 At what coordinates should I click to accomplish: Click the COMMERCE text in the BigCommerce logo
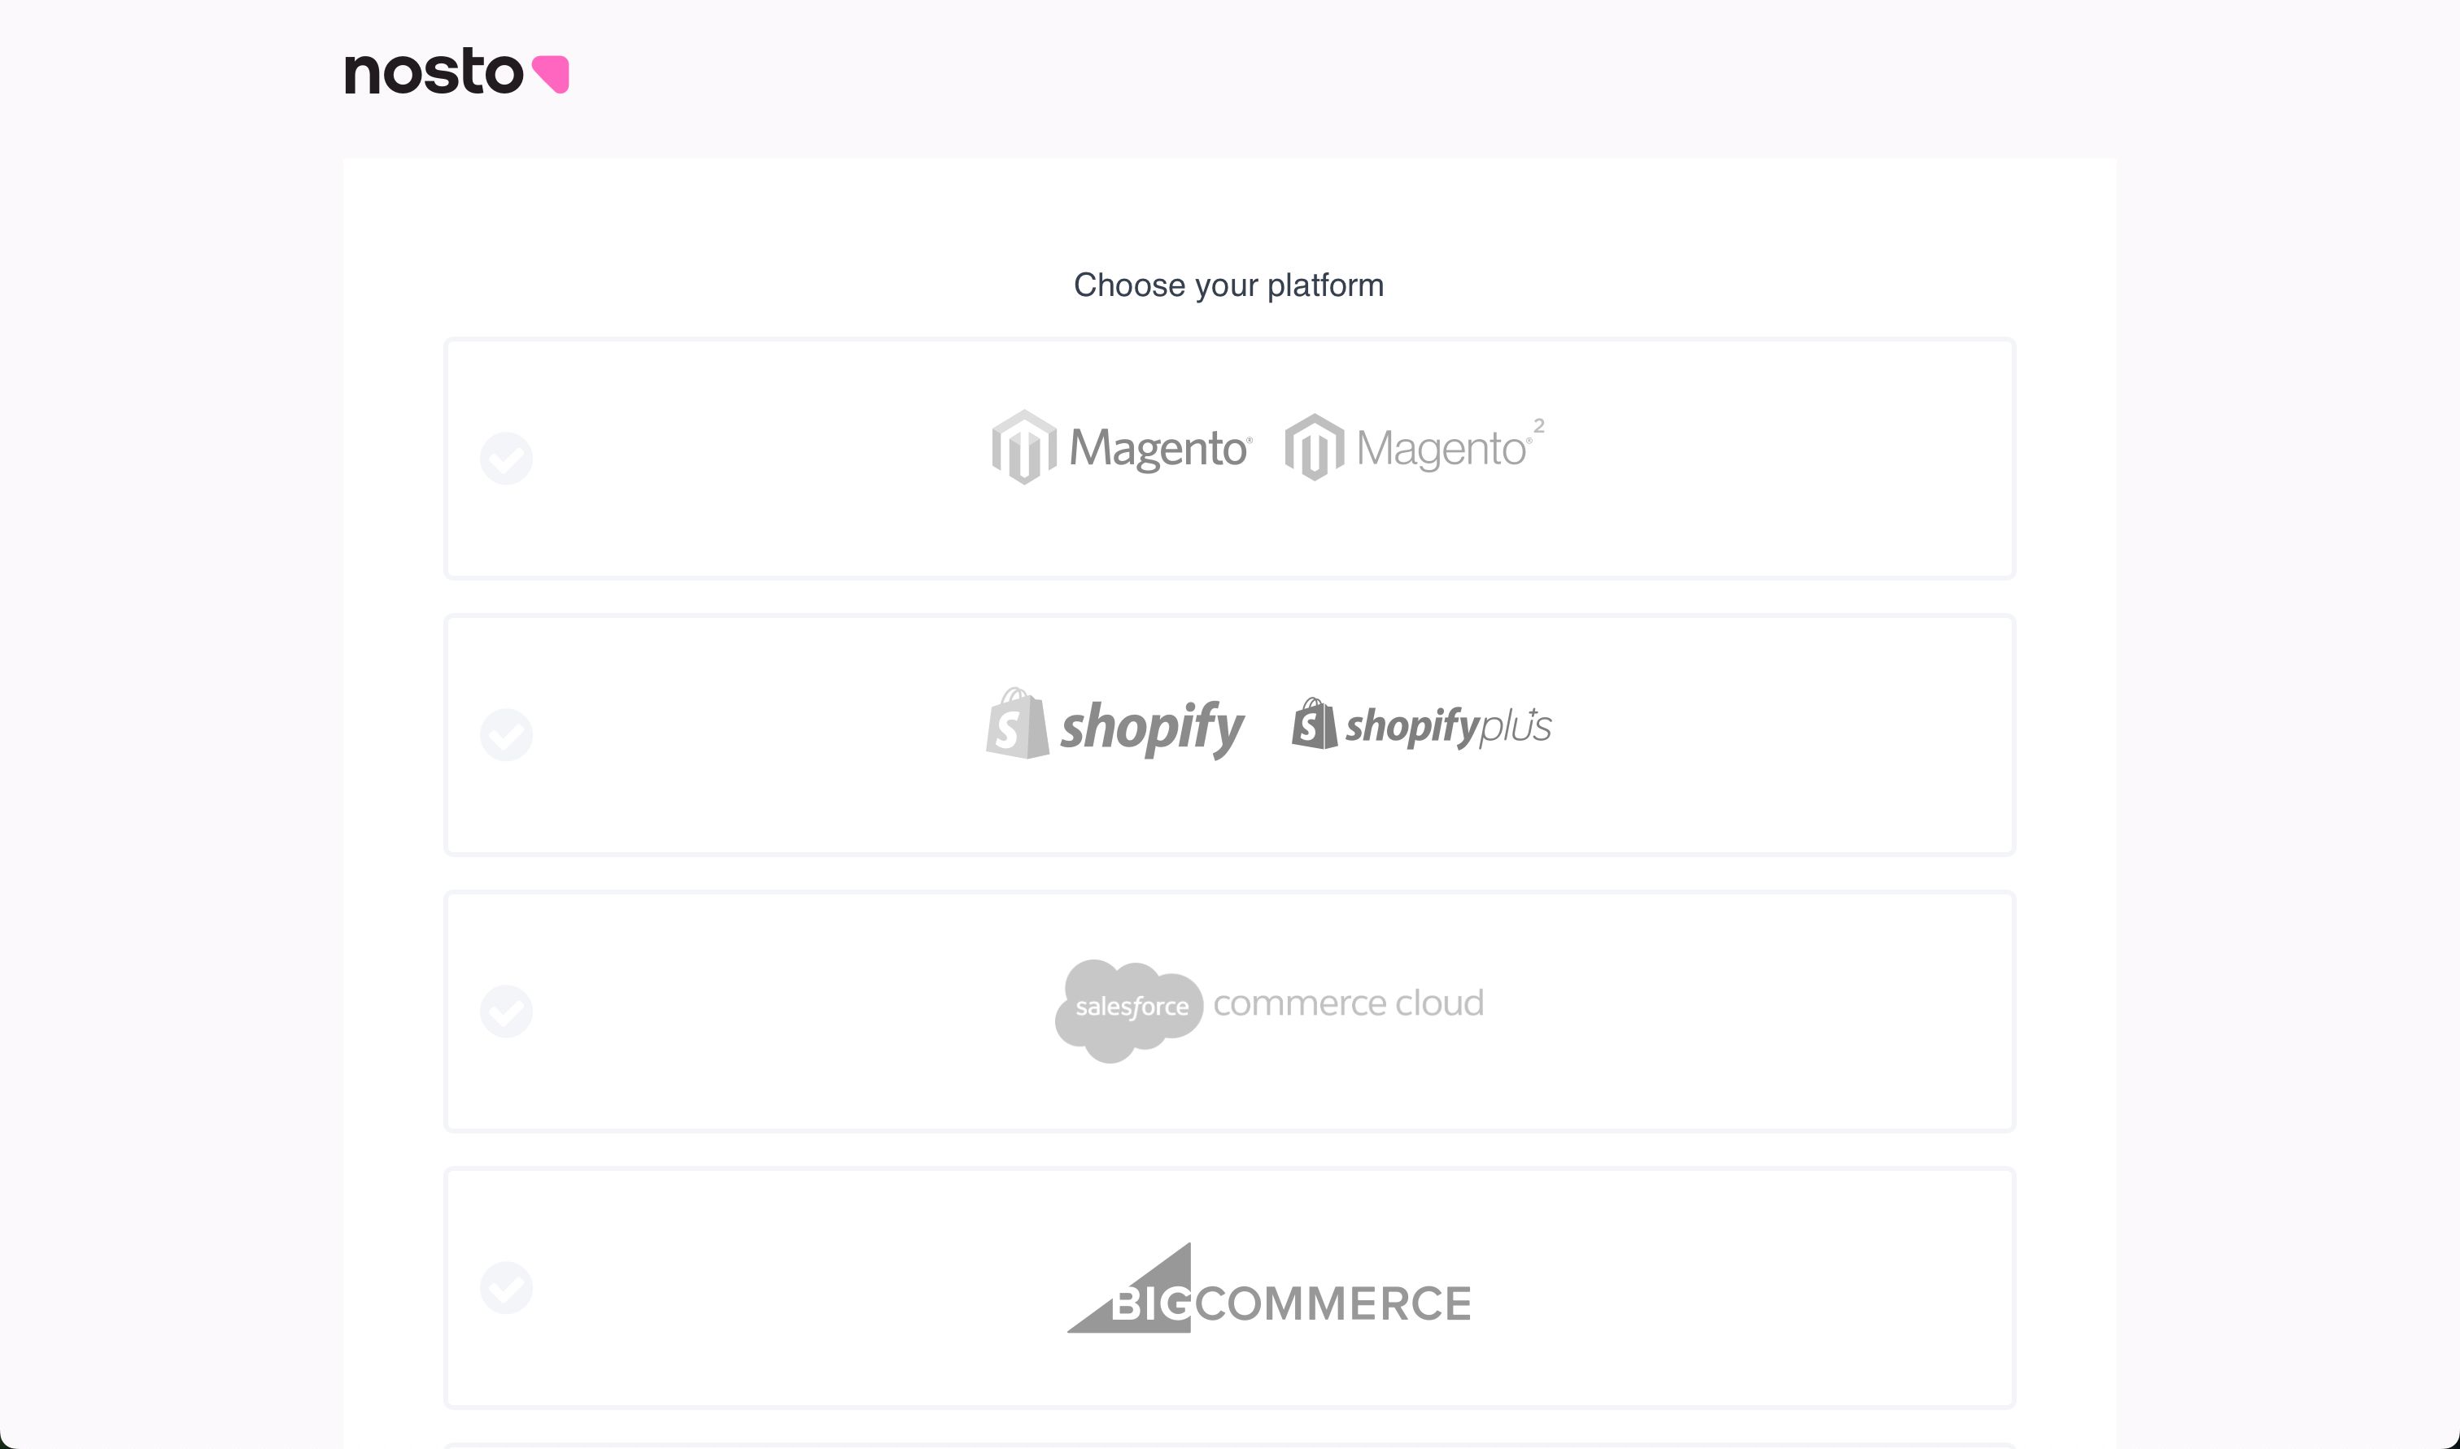pos(1333,1303)
